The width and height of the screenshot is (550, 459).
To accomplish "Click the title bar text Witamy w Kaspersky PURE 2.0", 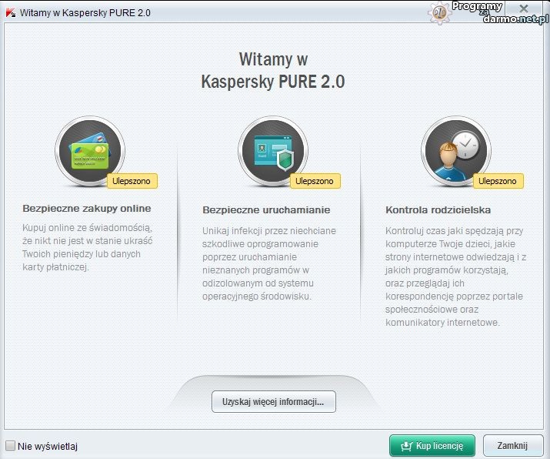I will [x=85, y=13].
